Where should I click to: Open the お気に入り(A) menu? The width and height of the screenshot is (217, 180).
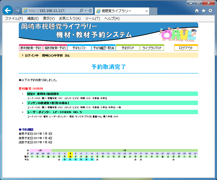click(70, 19)
